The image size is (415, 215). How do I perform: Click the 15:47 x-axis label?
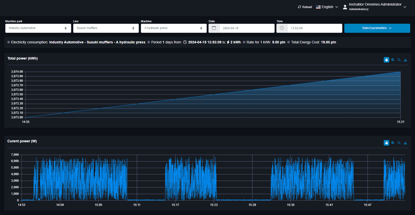click(x=368, y=205)
